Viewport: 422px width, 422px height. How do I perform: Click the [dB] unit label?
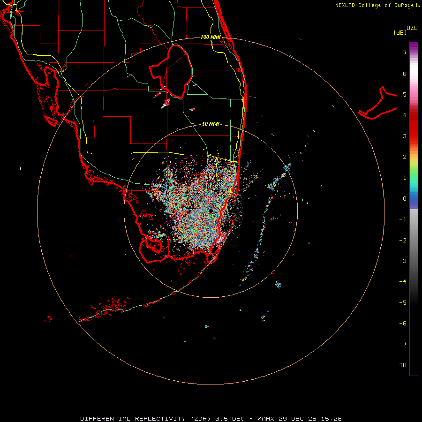(400, 32)
